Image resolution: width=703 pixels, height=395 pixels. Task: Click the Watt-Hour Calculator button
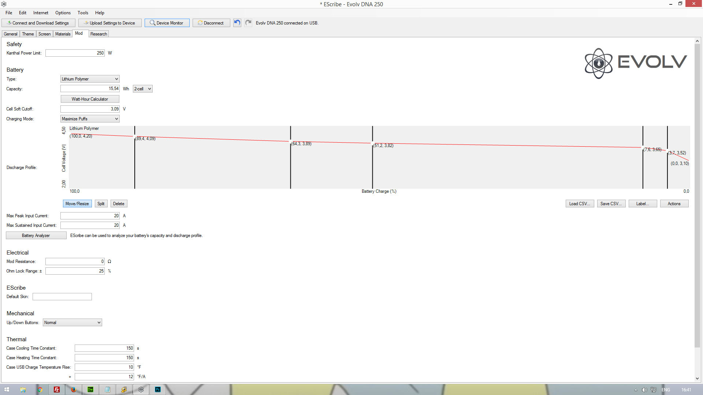(90, 99)
